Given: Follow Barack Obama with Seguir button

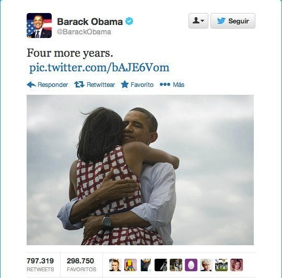Looking at the screenshot, I should (233, 21).
